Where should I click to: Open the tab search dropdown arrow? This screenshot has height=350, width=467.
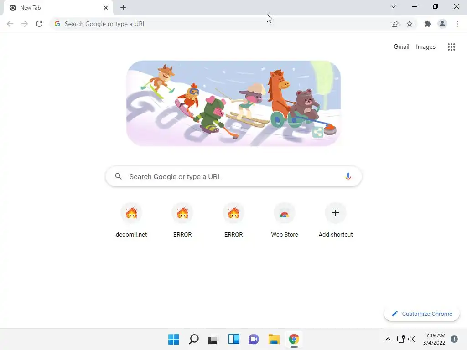394,6
